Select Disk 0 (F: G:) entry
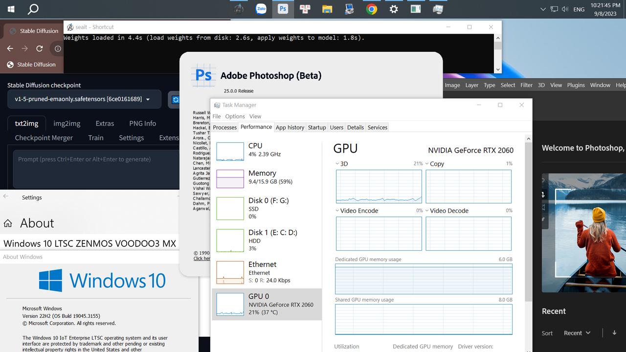This screenshot has width=626, height=352. coord(267,208)
